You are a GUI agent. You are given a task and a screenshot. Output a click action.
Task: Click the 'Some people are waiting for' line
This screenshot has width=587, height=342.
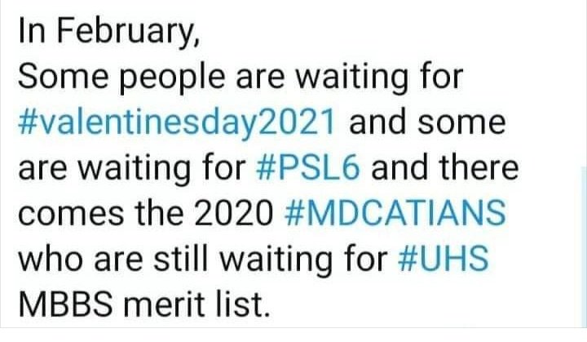(241, 78)
